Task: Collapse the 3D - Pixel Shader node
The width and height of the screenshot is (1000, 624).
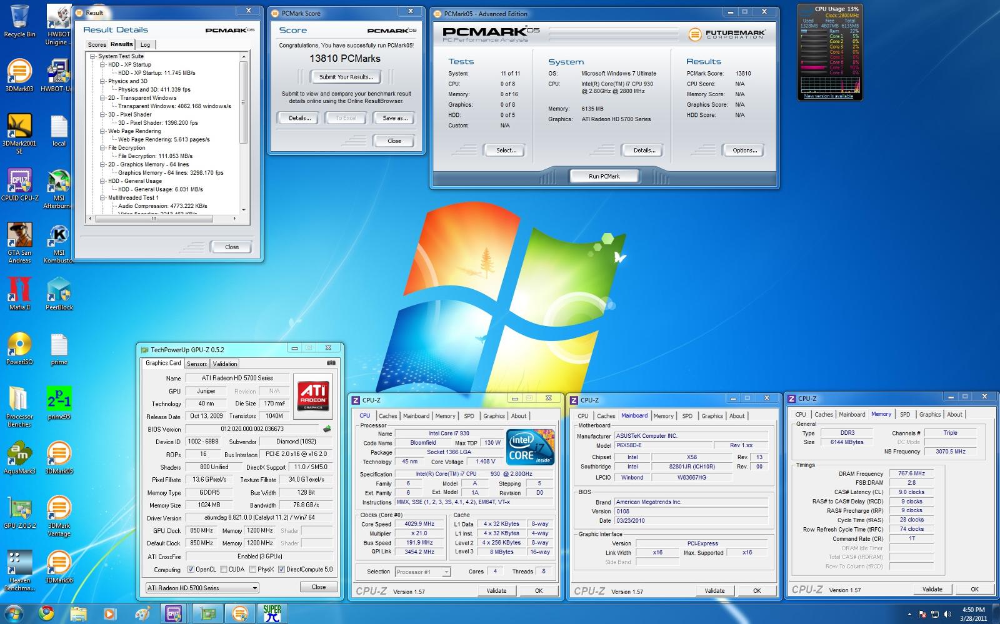Action: point(102,114)
